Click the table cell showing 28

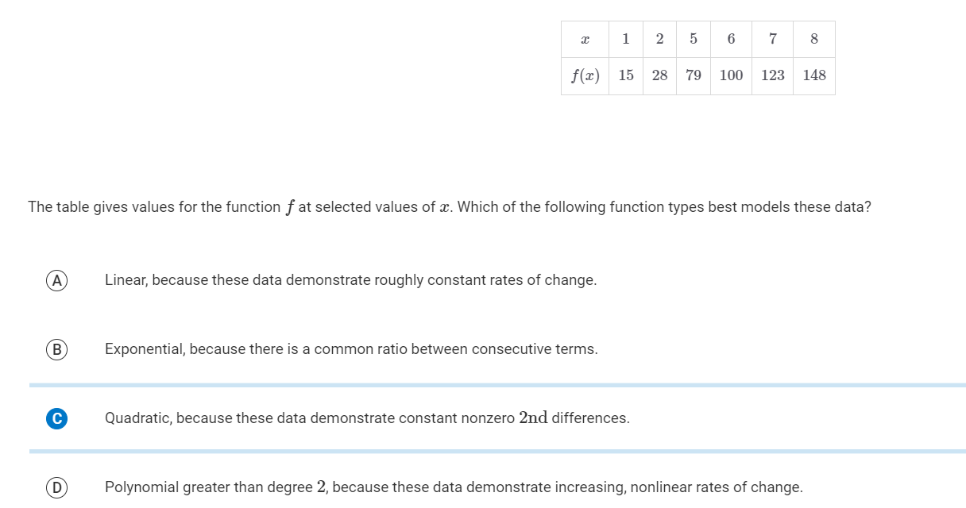click(x=659, y=75)
